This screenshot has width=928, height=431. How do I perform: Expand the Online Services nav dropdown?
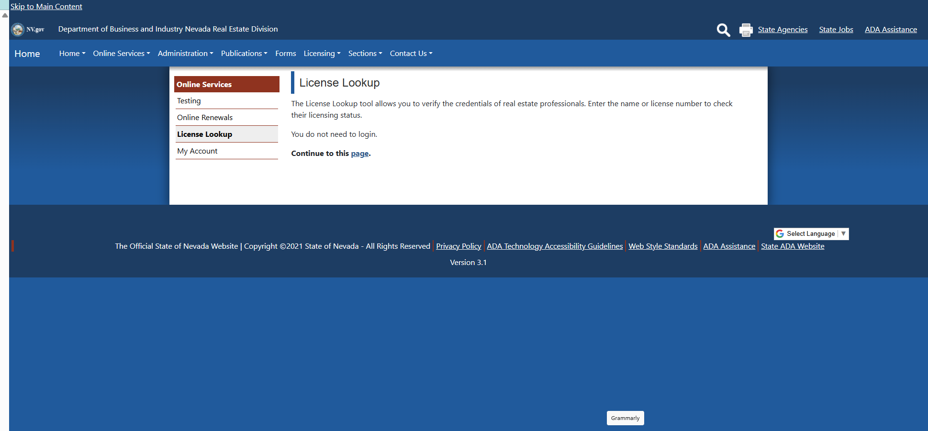122,54
